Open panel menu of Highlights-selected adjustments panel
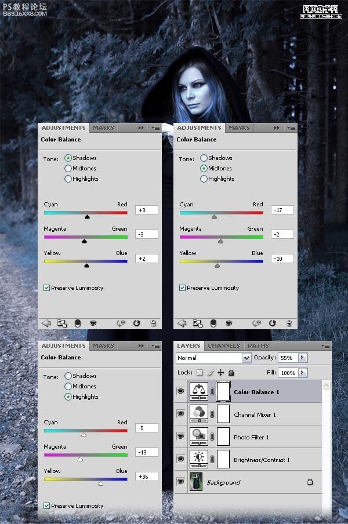Screen dimensions: 348x524 [x=155, y=345]
